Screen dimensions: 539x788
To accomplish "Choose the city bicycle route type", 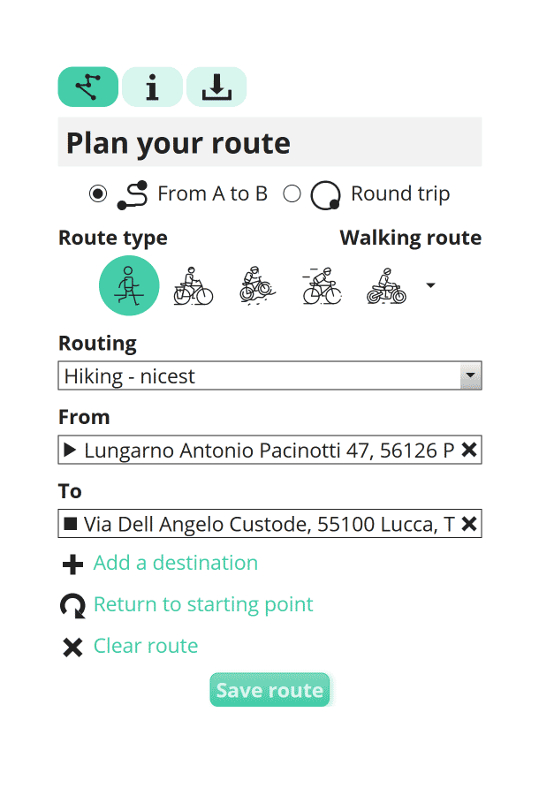I will (194, 285).
